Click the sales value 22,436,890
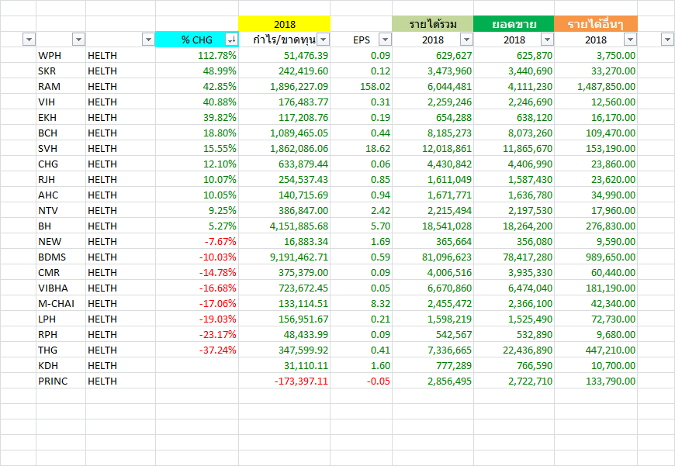 tap(528, 350)
